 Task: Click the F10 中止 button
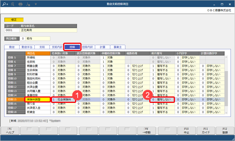tap(186, 131)
